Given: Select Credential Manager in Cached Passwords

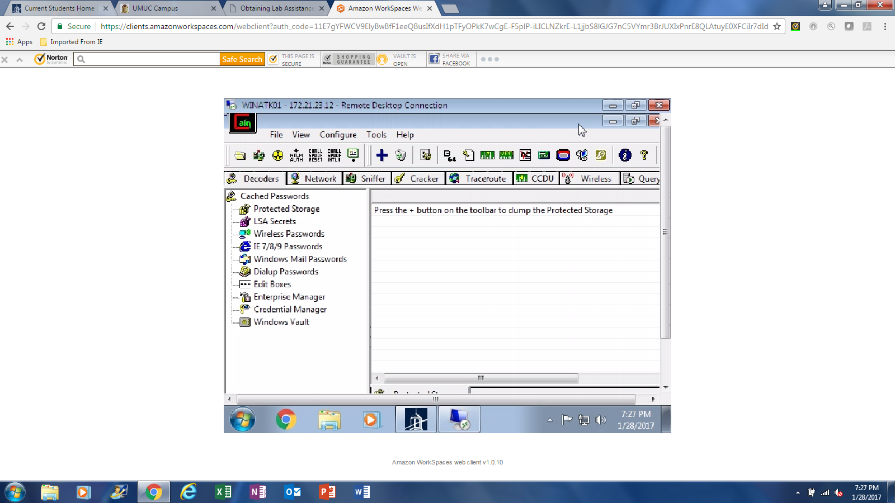Looking at the screenshot, I should [290, 310].
